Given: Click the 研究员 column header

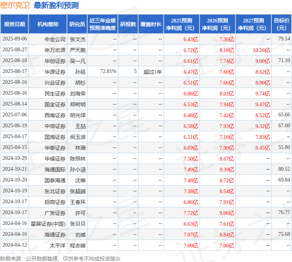Looking at the screenshot, I should [77, 24].
